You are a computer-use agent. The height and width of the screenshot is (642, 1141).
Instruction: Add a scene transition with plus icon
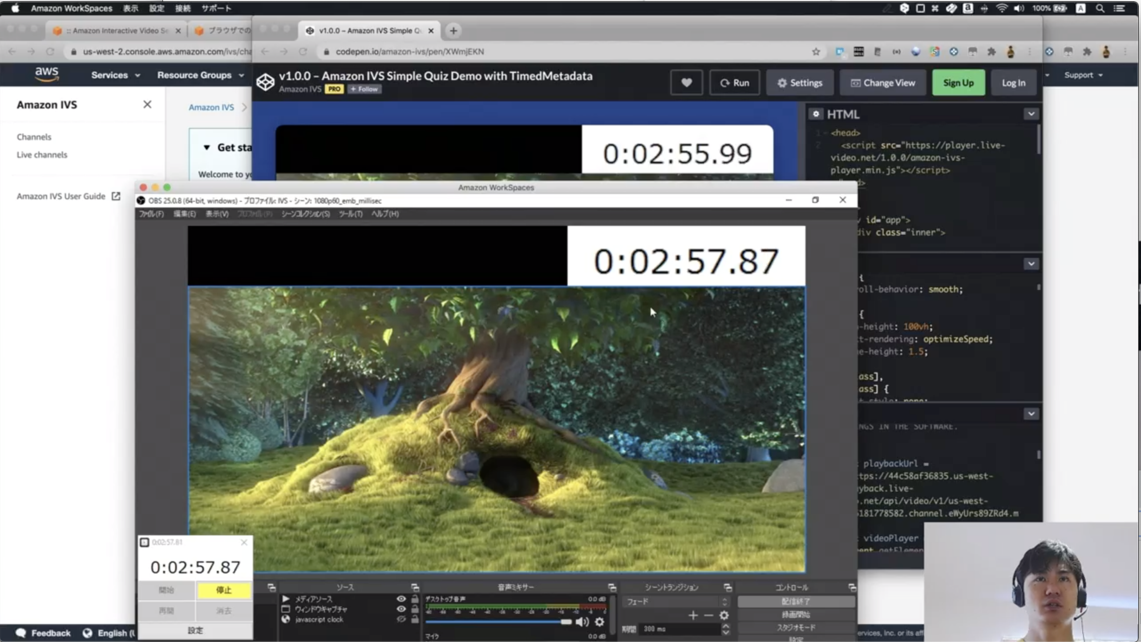click(693, 615)
